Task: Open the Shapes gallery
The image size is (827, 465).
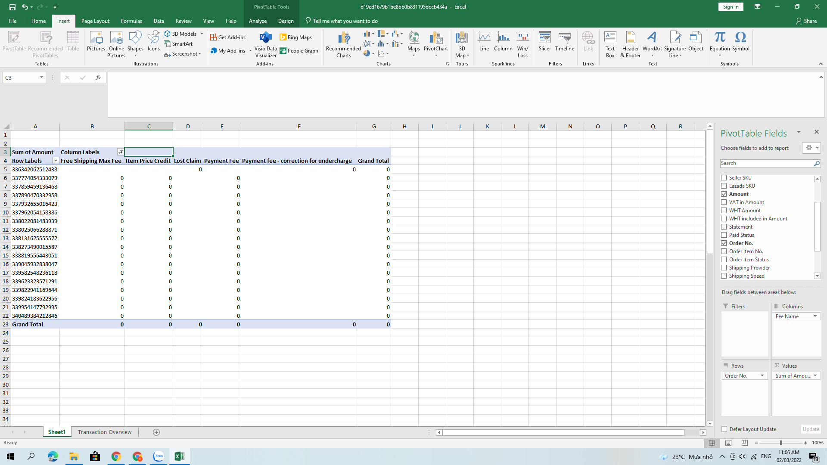Action: pos(135,41)
